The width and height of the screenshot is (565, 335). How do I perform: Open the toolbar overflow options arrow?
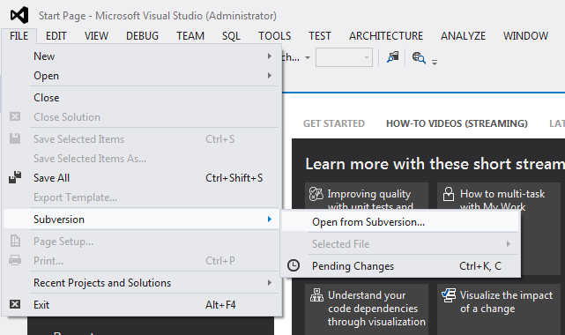435,63
